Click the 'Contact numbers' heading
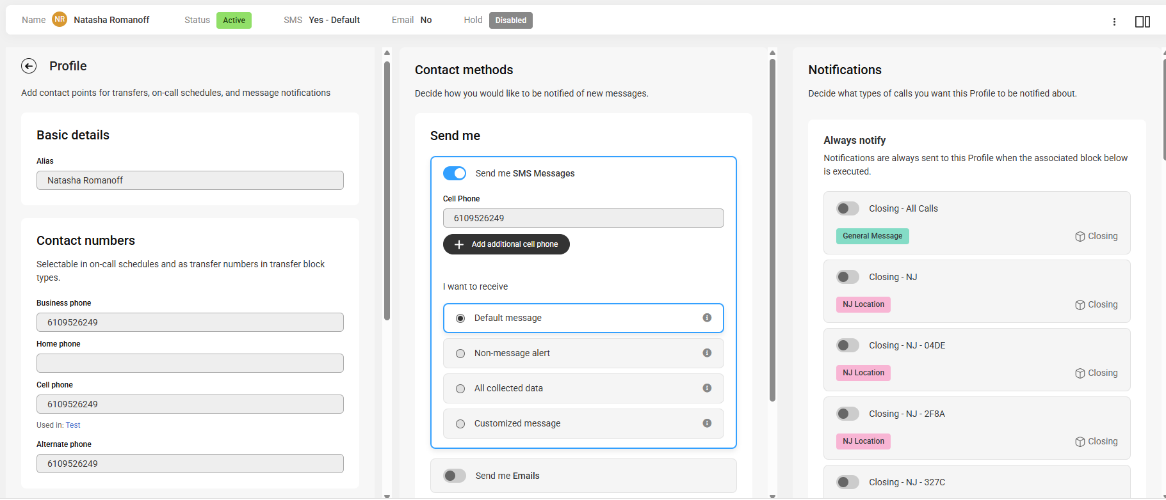The width and height of the screenshot is (1166, 500). point(86,240)
